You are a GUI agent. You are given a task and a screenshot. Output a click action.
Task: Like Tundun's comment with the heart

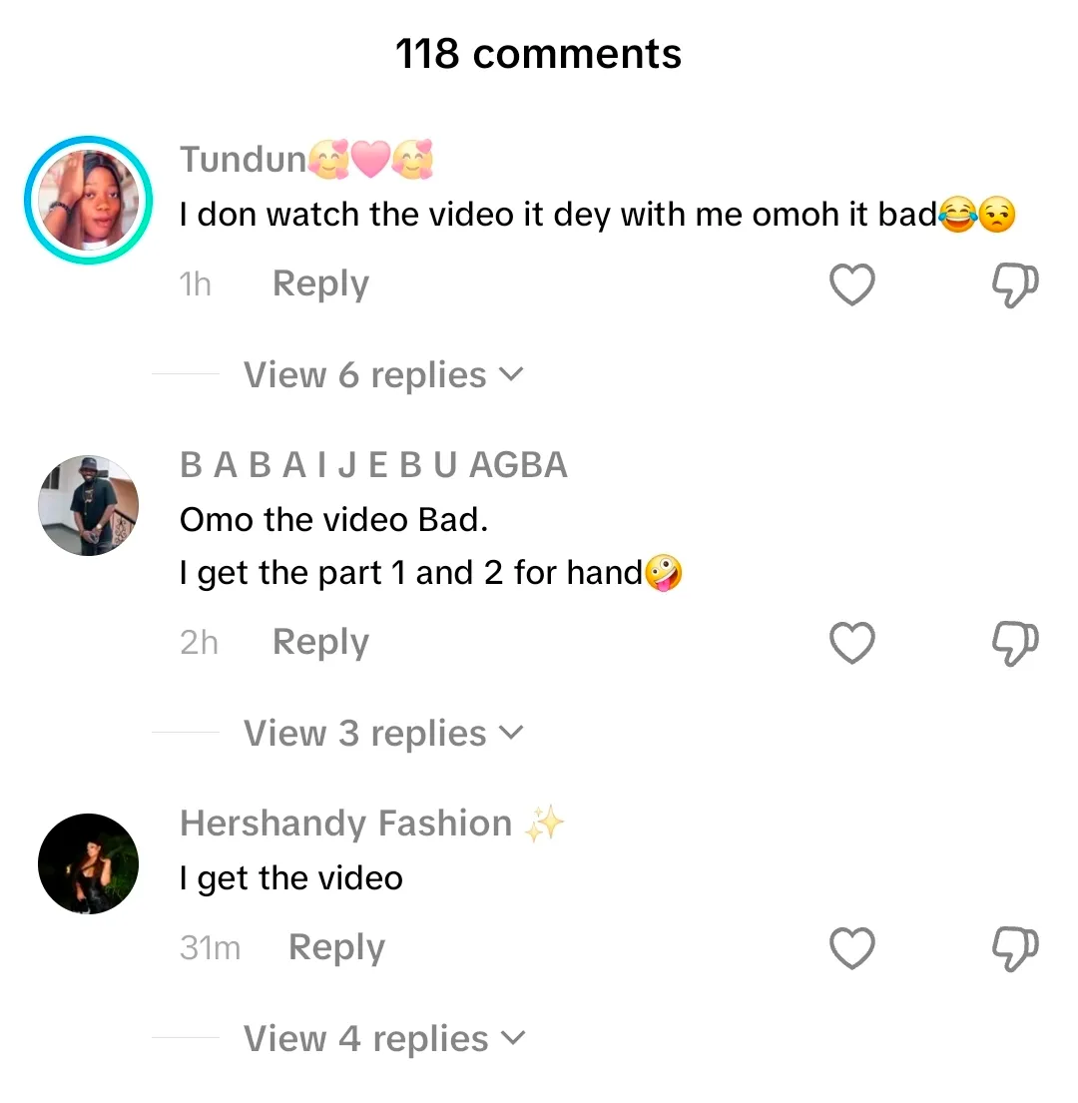point(852,284)
